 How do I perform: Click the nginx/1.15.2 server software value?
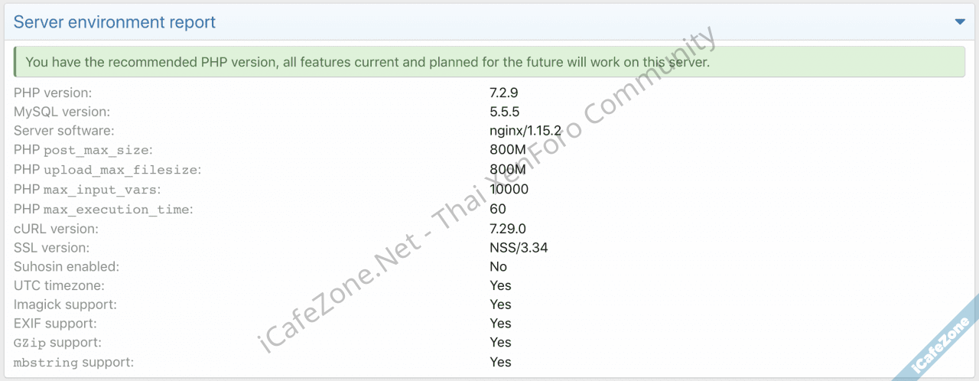[525, 131]
